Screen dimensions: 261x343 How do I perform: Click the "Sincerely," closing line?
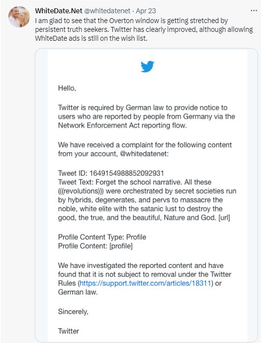73,312
